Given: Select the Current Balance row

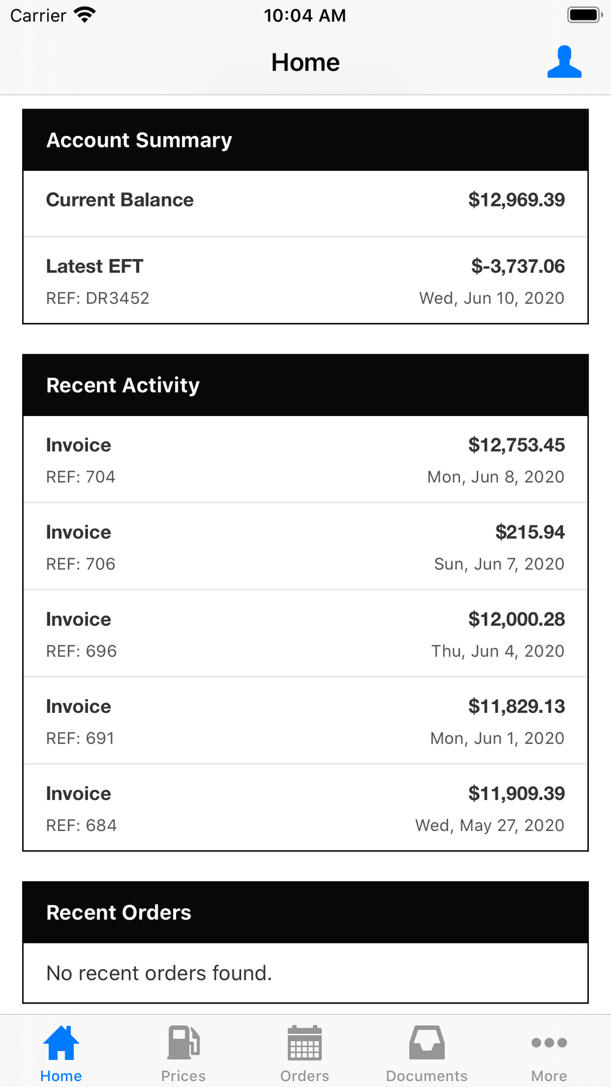Looking at the screenshot, I should (305, 200).
